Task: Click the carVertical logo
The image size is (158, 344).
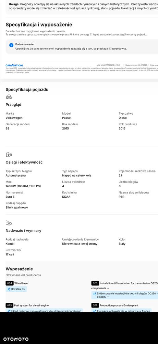Action: click(14, 65)
